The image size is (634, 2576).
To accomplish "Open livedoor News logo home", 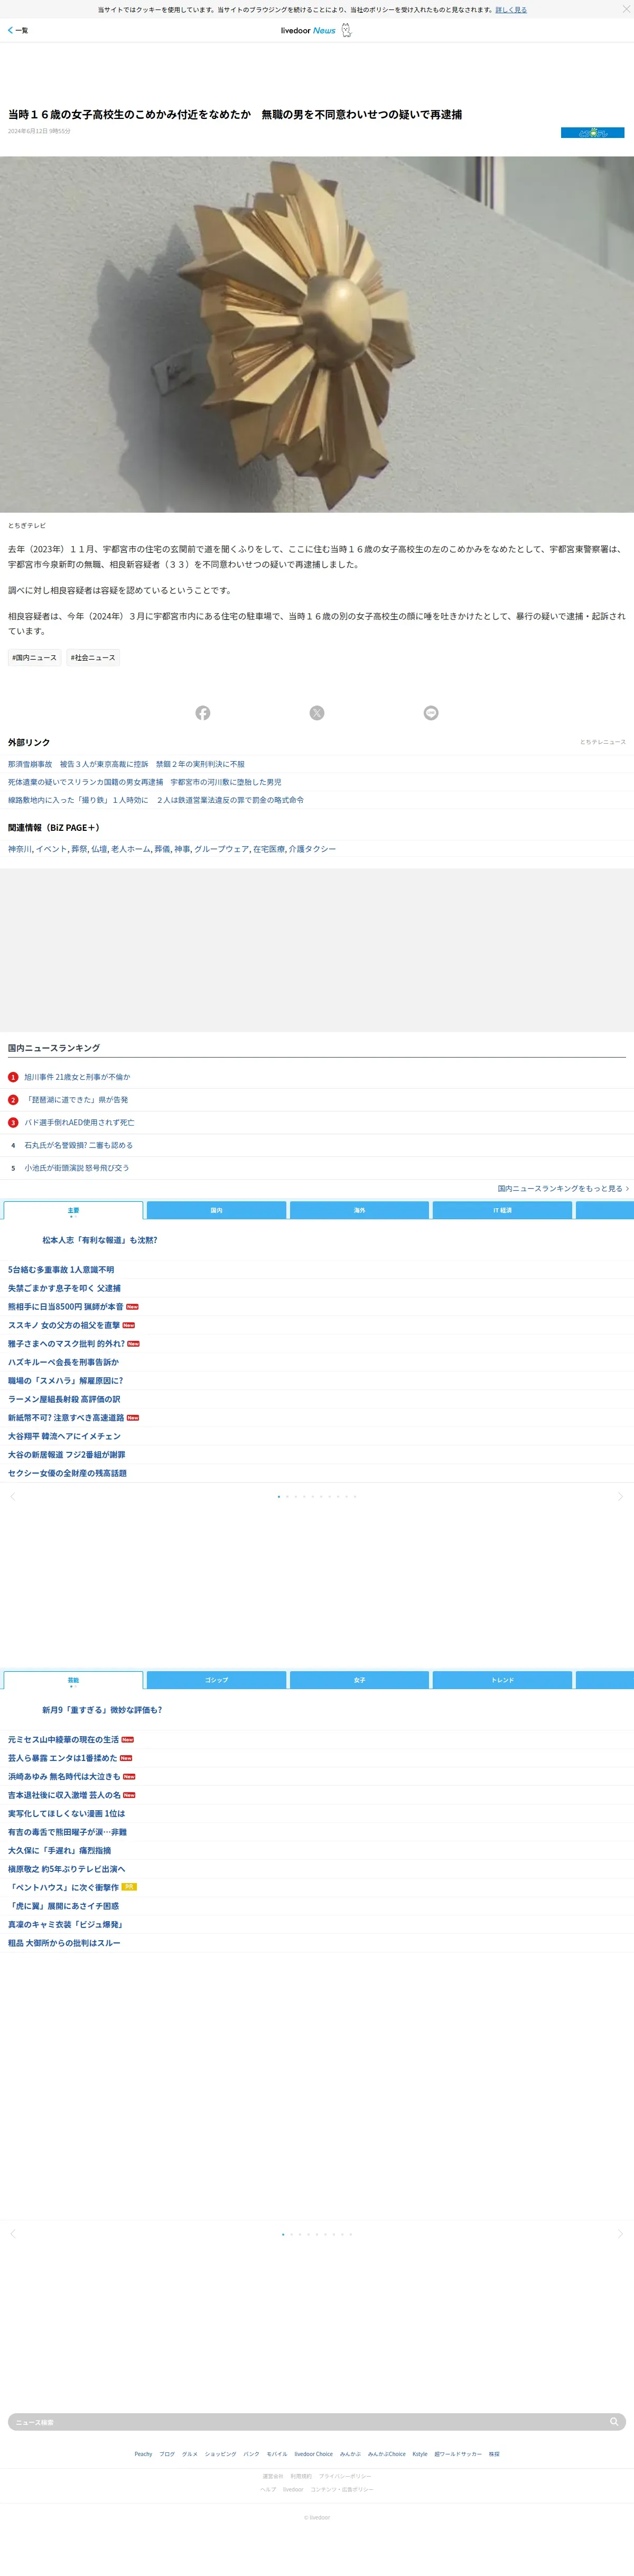I will [316, 30].
